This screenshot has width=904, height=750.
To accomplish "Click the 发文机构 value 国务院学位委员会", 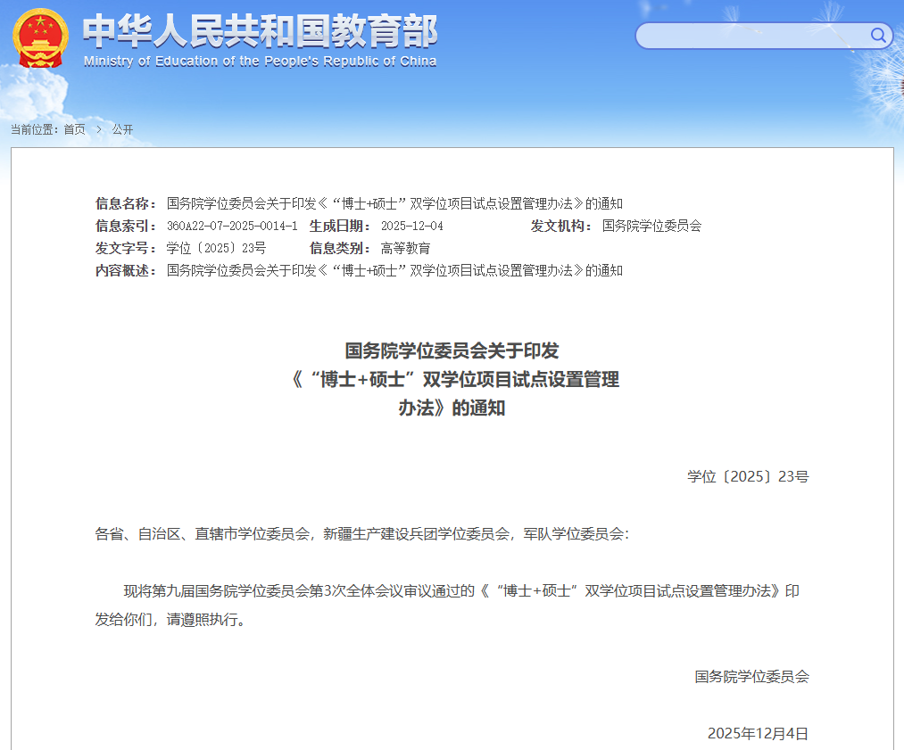I will pos(651,226).
